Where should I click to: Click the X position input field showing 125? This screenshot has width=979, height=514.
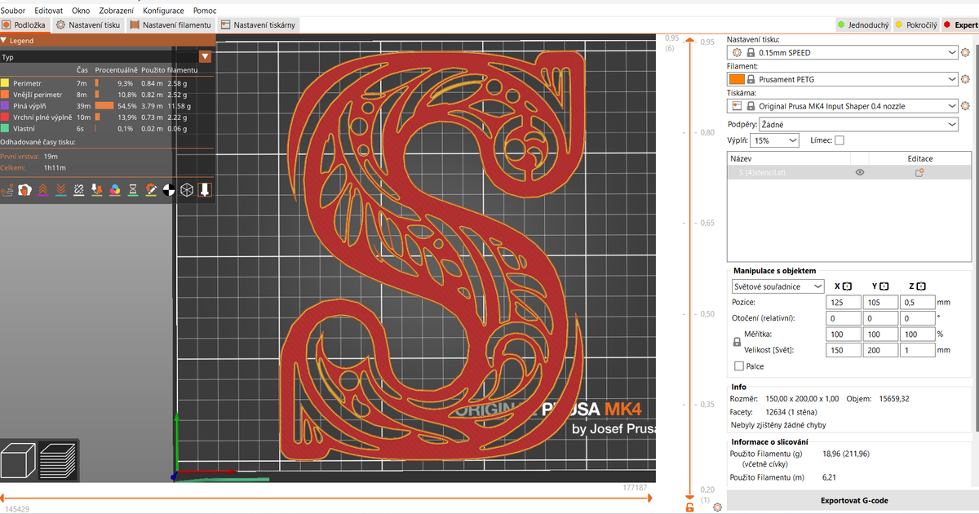(843, 302)
